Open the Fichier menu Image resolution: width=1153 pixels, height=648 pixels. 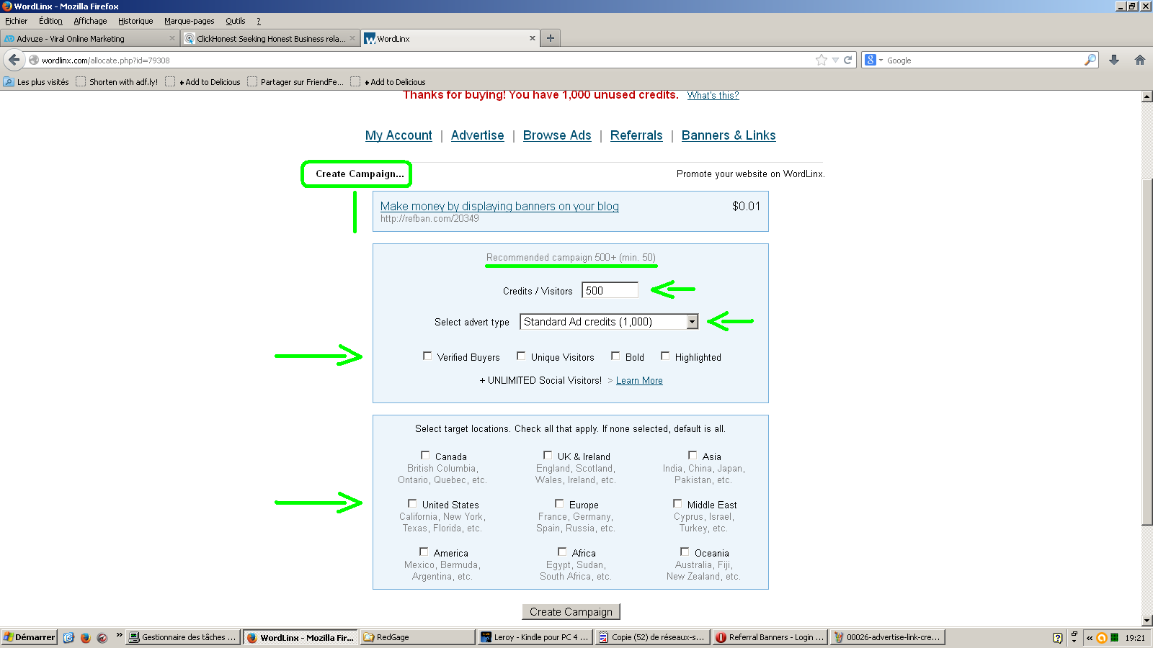pos(16,21)
